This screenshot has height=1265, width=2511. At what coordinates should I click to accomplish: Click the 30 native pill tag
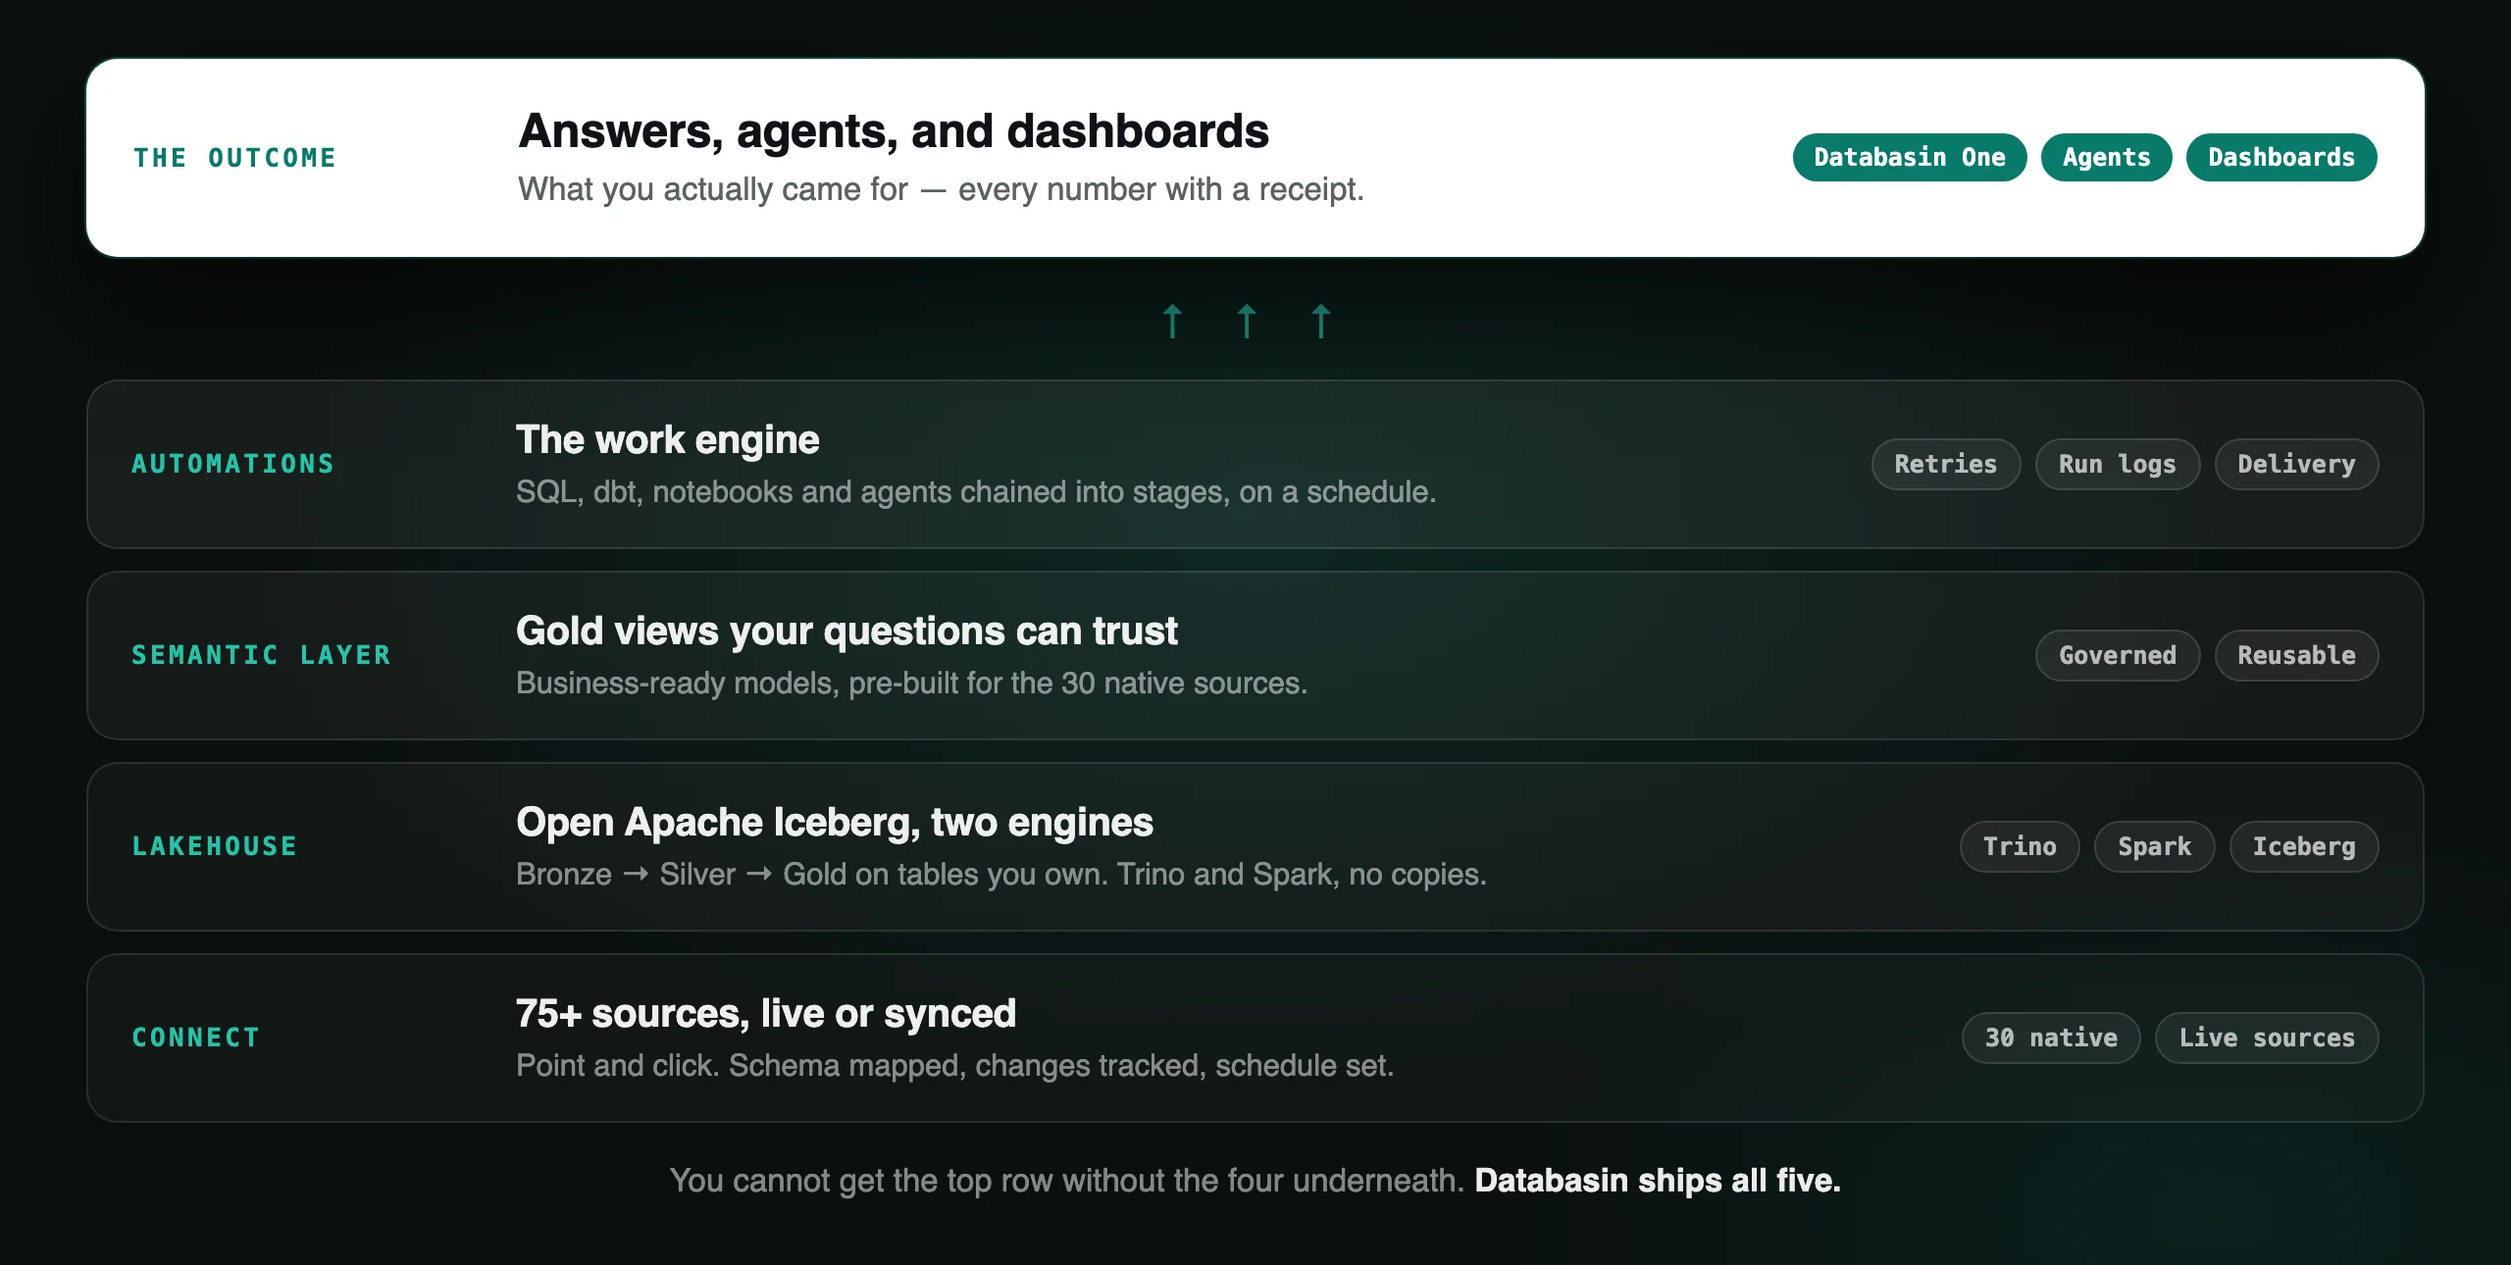click(x=2051, y=1037)
